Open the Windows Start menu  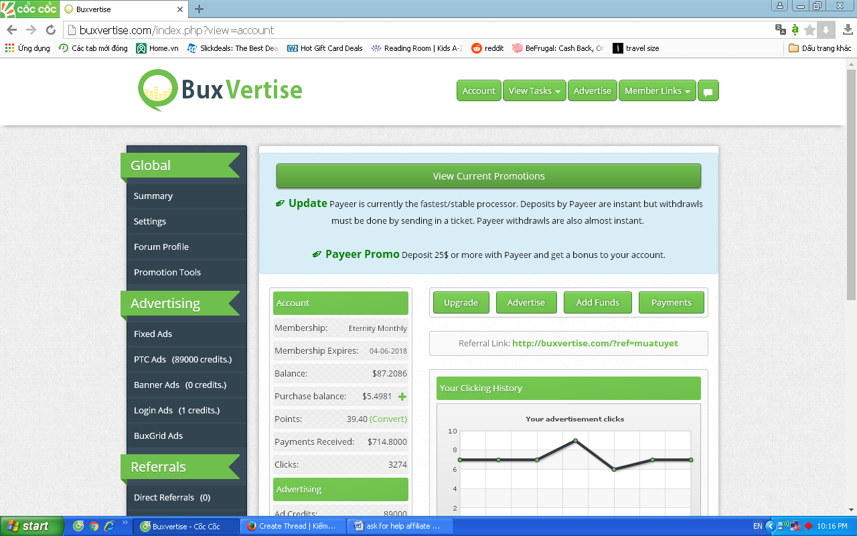pos(32,526)
